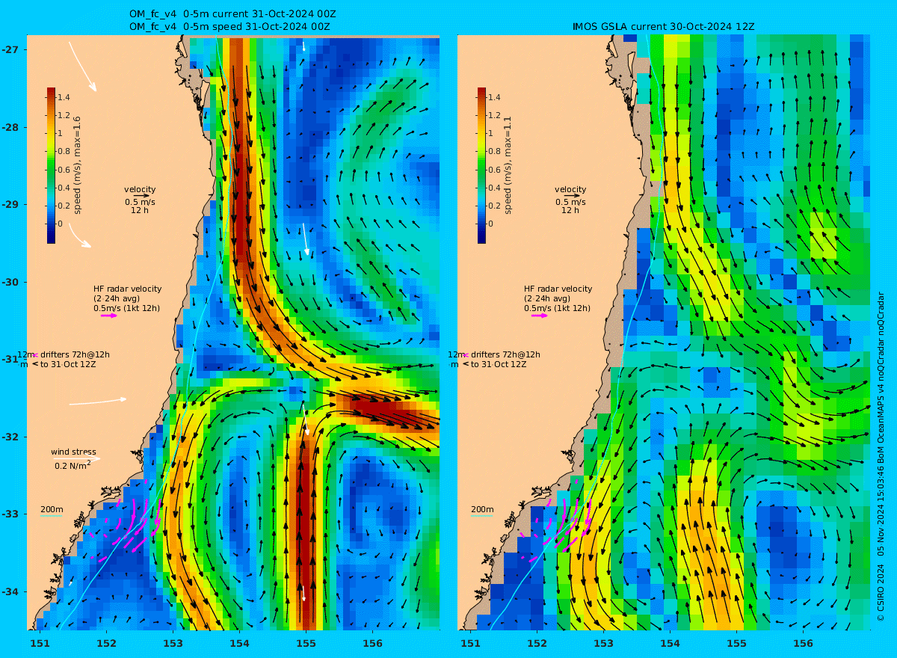Click the 0 tick on IMOS GSLA color bar
Screen dimensions: 897x658
[490, 224]
